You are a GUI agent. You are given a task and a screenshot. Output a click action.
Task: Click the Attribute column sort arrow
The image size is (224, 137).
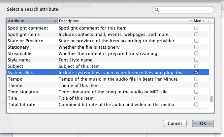pyautogui.click(x=55, y=21)
